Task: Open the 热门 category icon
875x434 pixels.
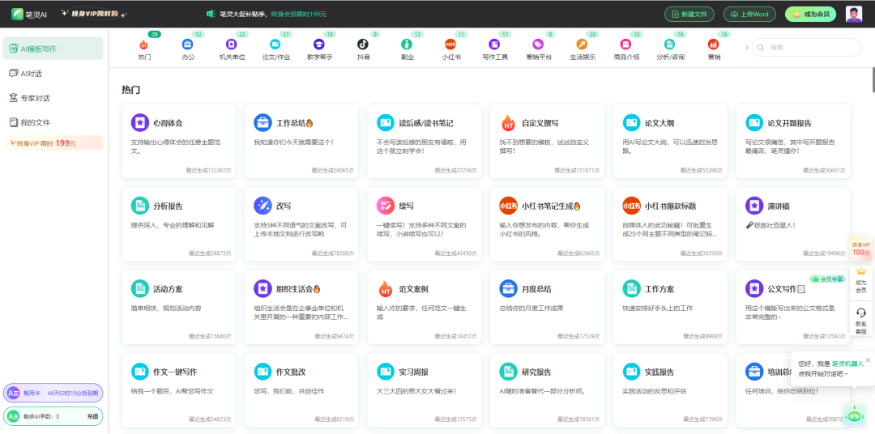Action: [144, 45]
